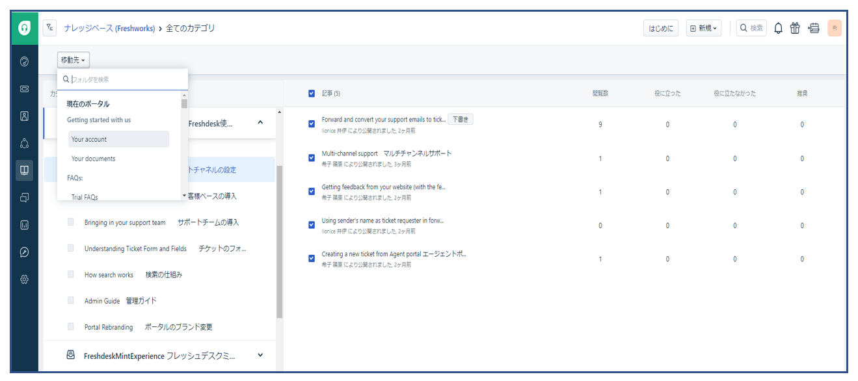Image resolution: width=858 pixels, height=381 pixels.
Task: Toggle the select-all 記事 (5) checkbox
Action: 312,94
